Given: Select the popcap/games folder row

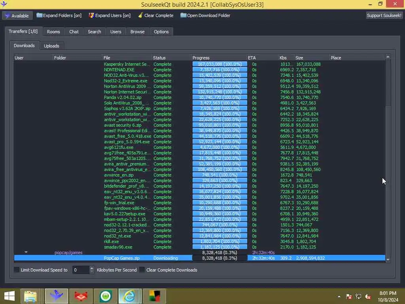Looking at the screenshot, I should [199, 253].
